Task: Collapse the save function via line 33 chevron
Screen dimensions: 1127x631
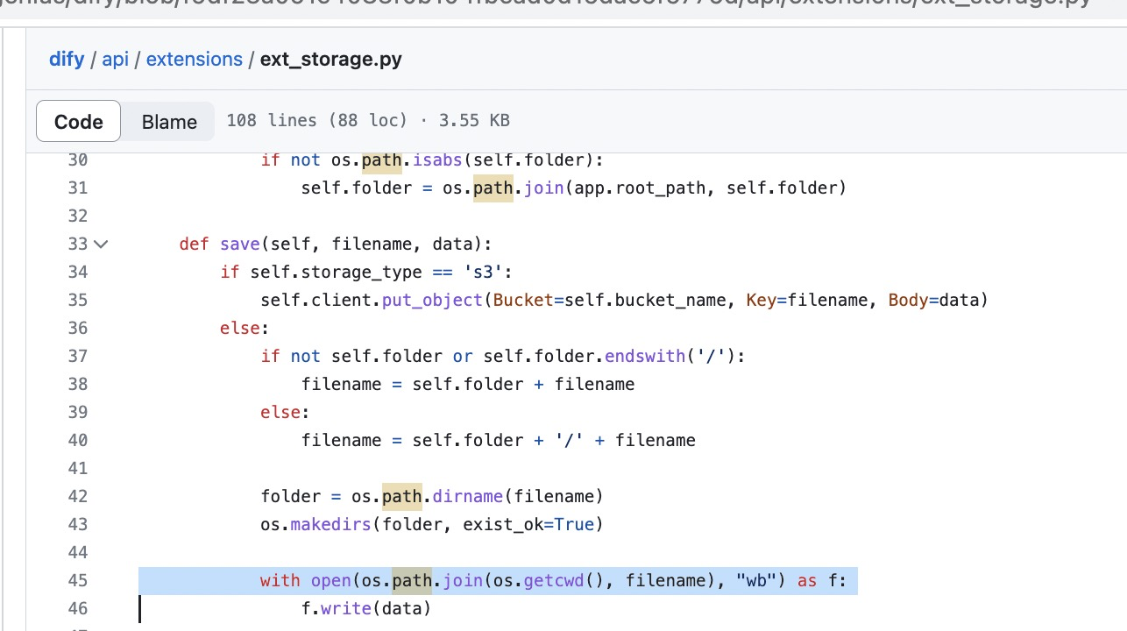Action: tap(100, 245)
